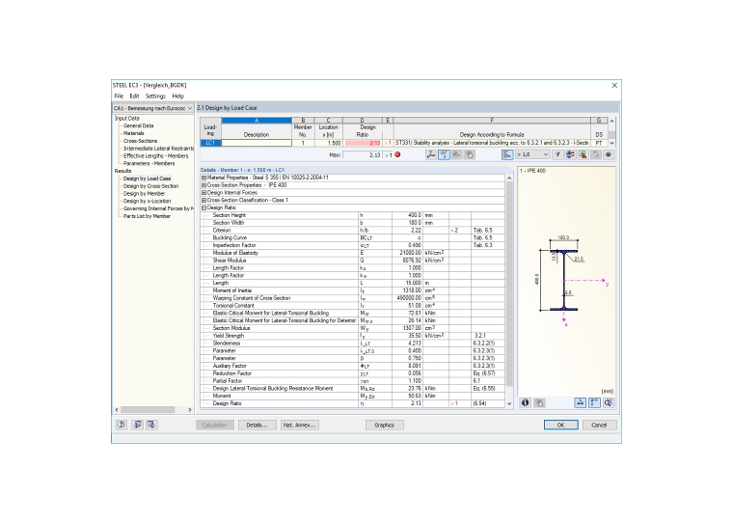This screenshot has height=523, width=733.
Task: Collapse the Design Ratio node
Action: [204, 207]
